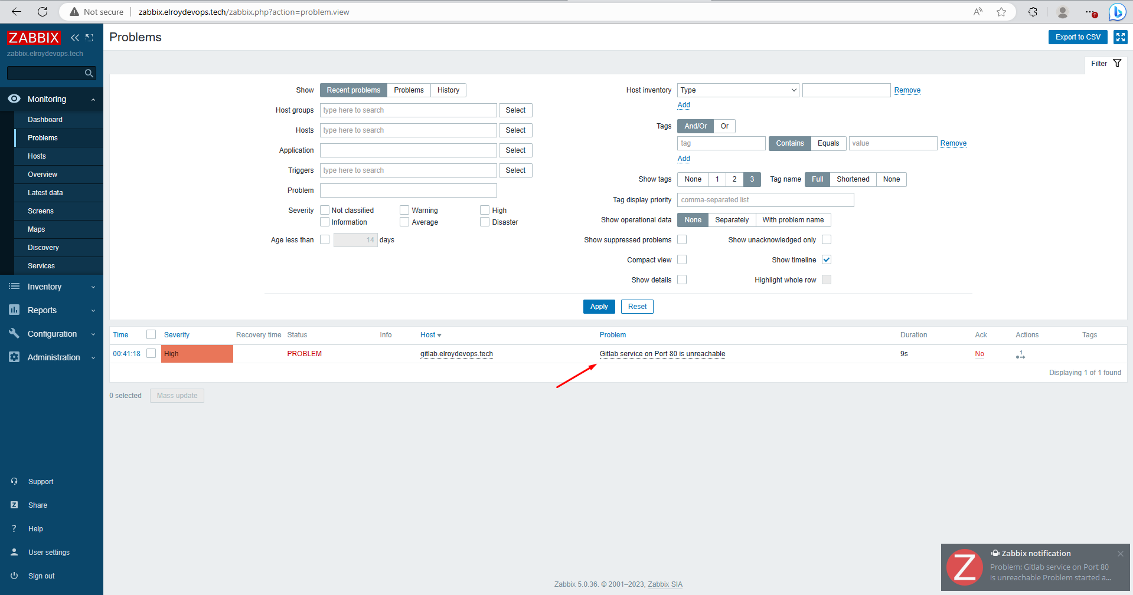Viewport: 1133px width, 595px height.
Task: Click the Apply filter button
Action: coord(599,307)
